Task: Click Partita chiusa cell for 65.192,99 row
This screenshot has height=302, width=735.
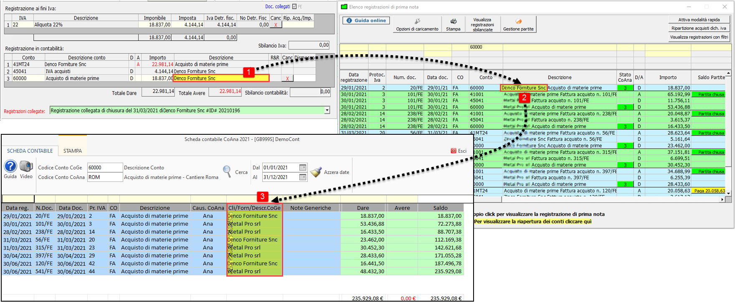Action: [709, 95]
